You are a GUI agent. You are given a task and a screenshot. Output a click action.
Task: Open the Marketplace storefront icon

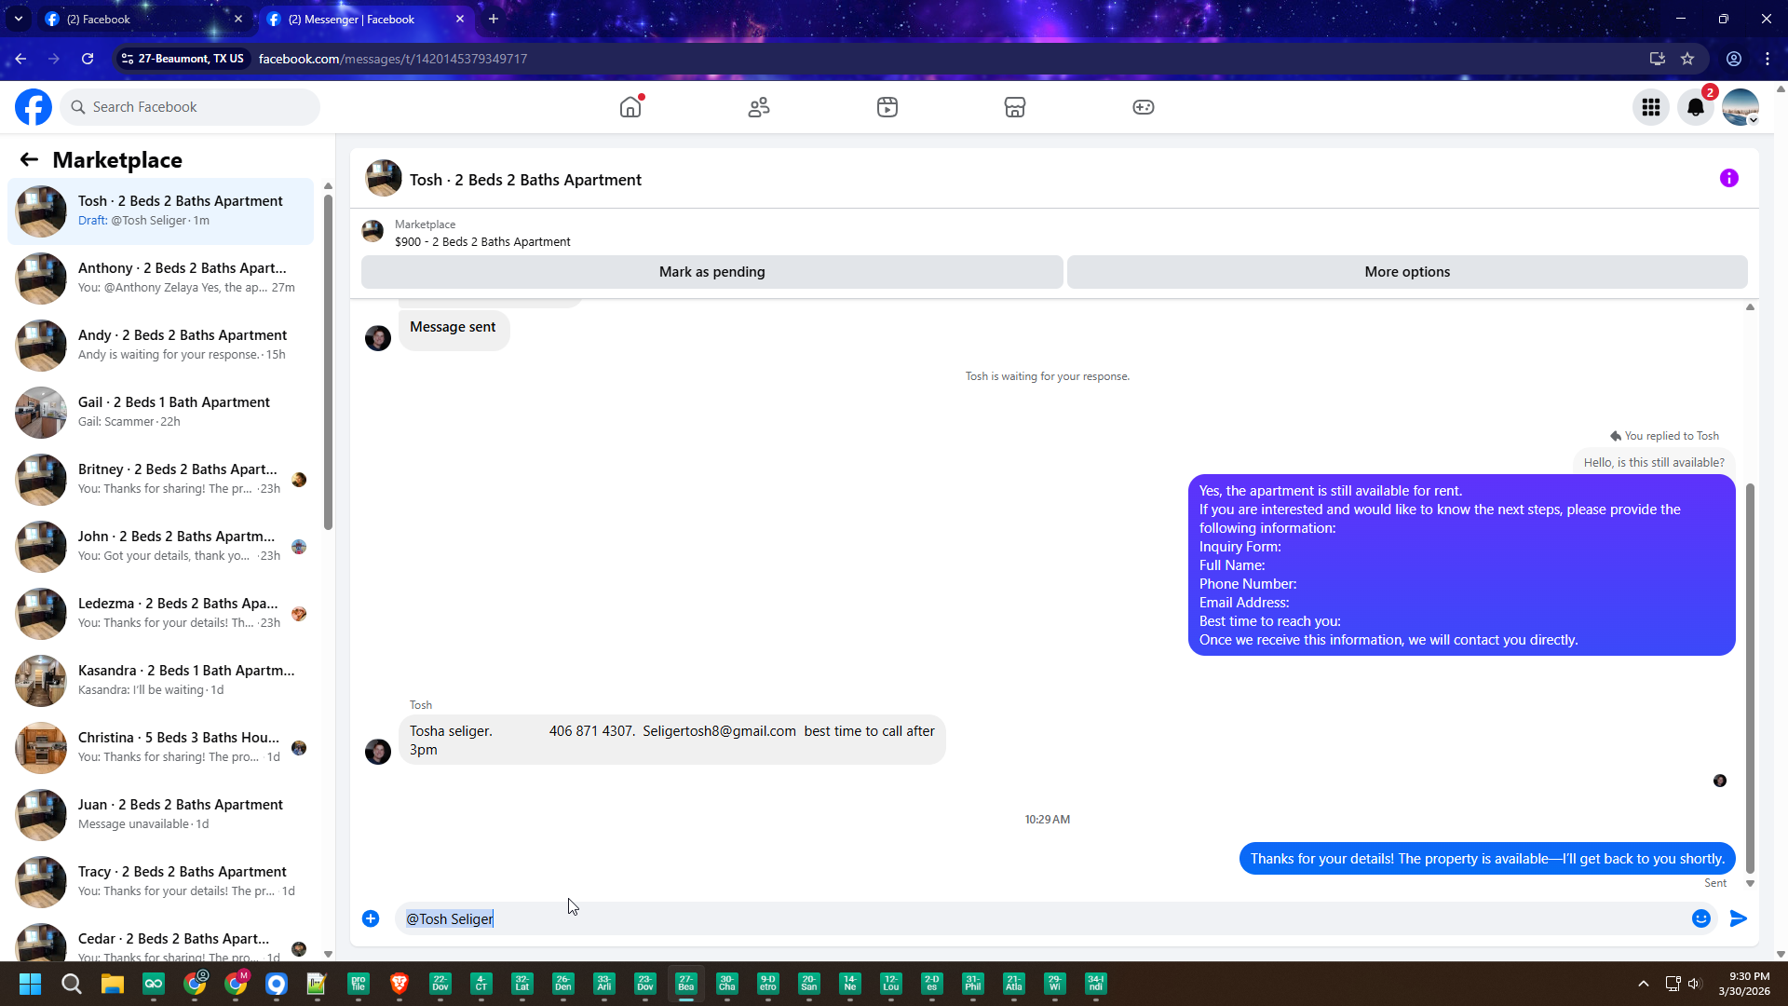(1015, 107)
